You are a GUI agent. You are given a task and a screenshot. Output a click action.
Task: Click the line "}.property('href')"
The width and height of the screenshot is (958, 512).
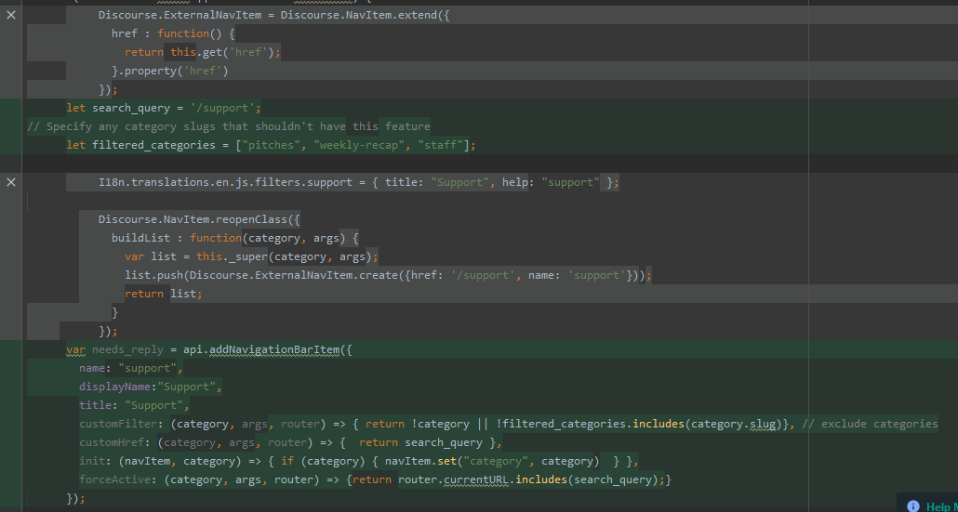(x=170, y=71)
